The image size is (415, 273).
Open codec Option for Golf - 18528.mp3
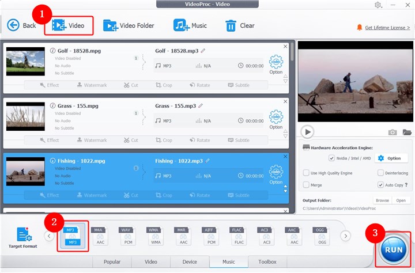pyautogui.click(x=276, y=65)
